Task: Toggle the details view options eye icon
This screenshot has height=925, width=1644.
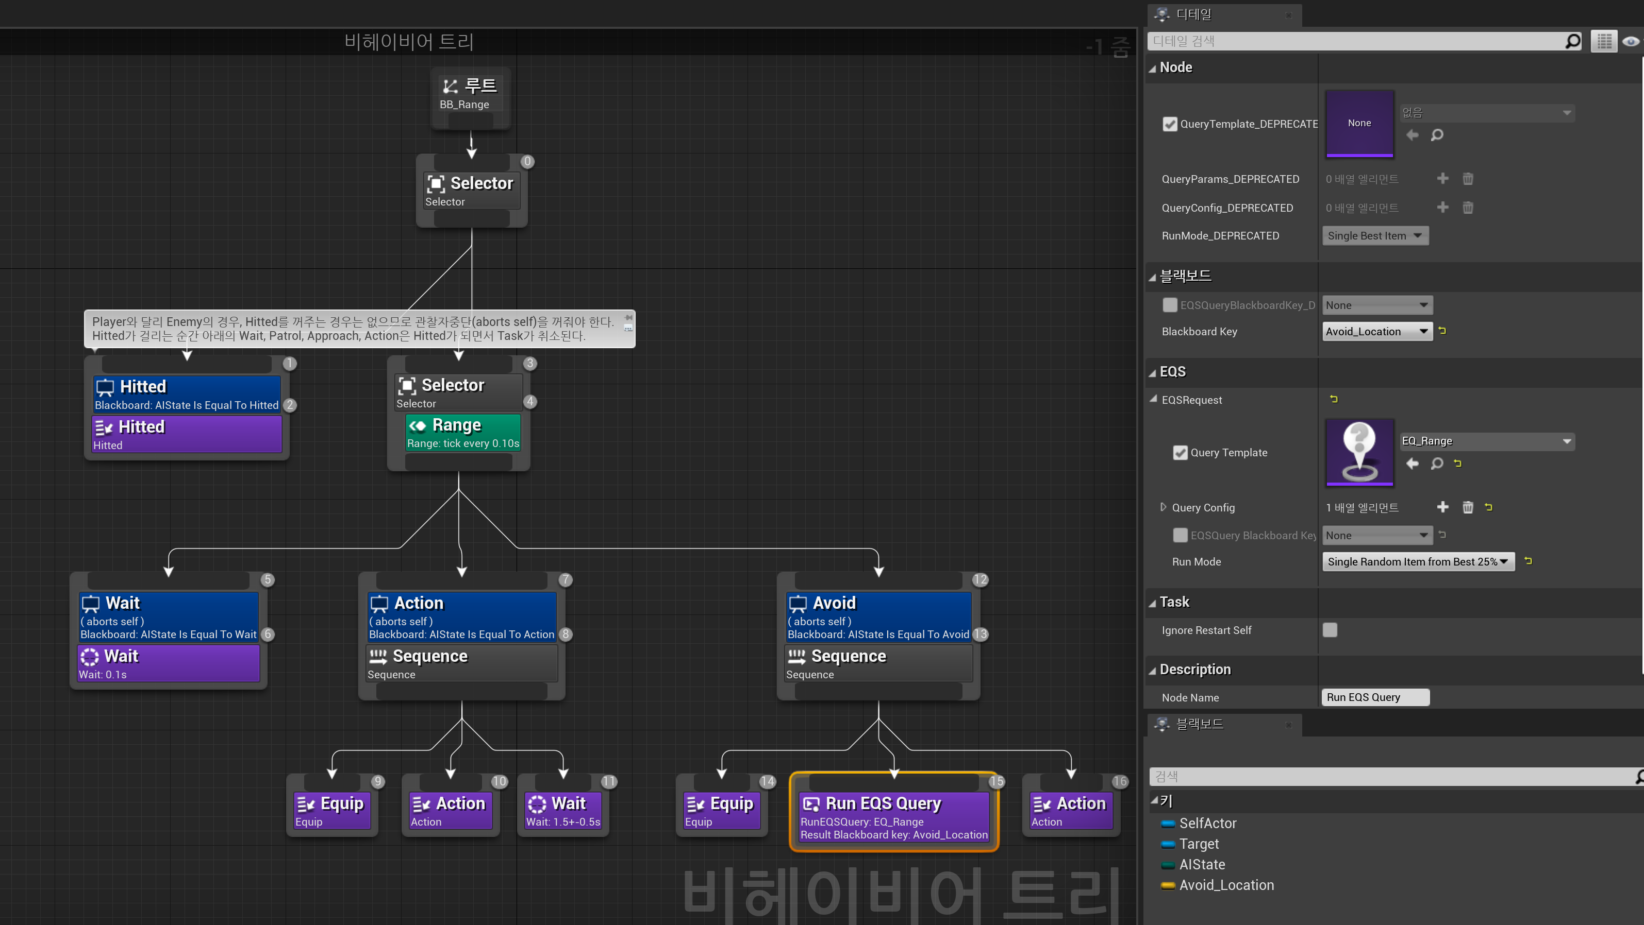Action: (x=1631, y=41)
